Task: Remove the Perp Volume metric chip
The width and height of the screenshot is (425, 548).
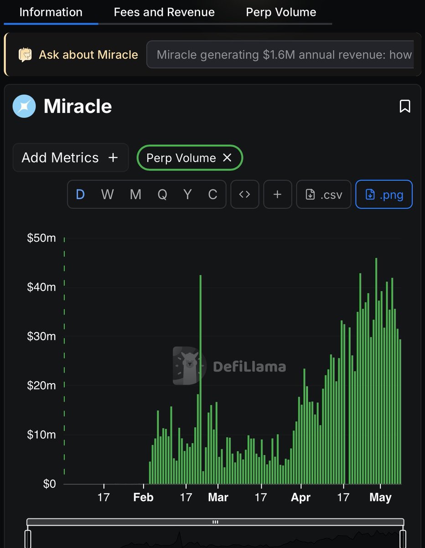Action: pyautogui.click(x=227, y=158)
